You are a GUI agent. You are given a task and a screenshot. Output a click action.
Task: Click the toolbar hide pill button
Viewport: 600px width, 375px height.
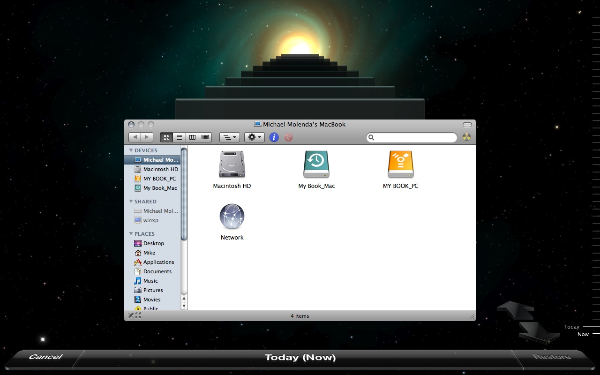click(x=467, y=125)
